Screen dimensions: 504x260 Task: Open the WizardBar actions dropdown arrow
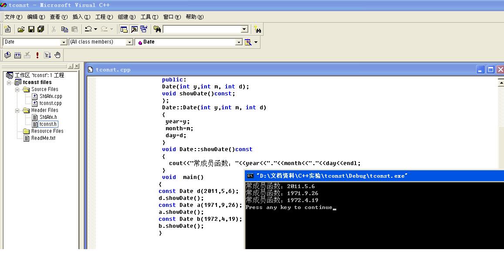click(x=256, y=42)
